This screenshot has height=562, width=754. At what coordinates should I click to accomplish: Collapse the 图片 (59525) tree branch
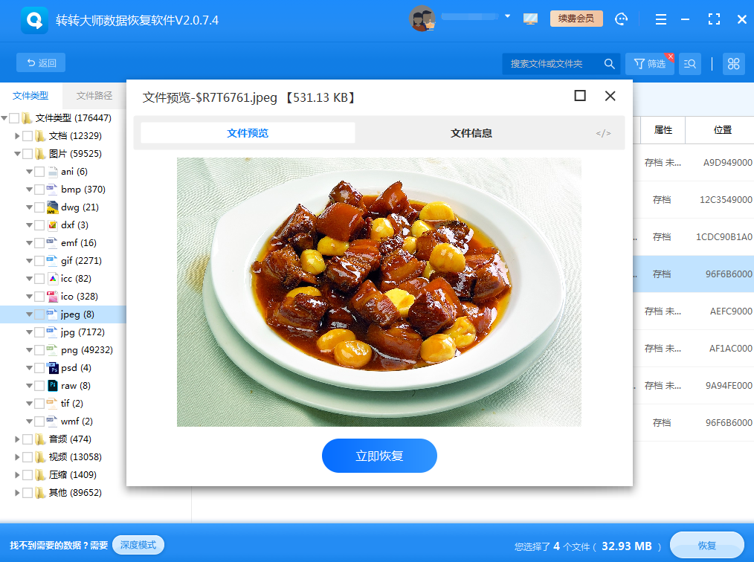16,153
